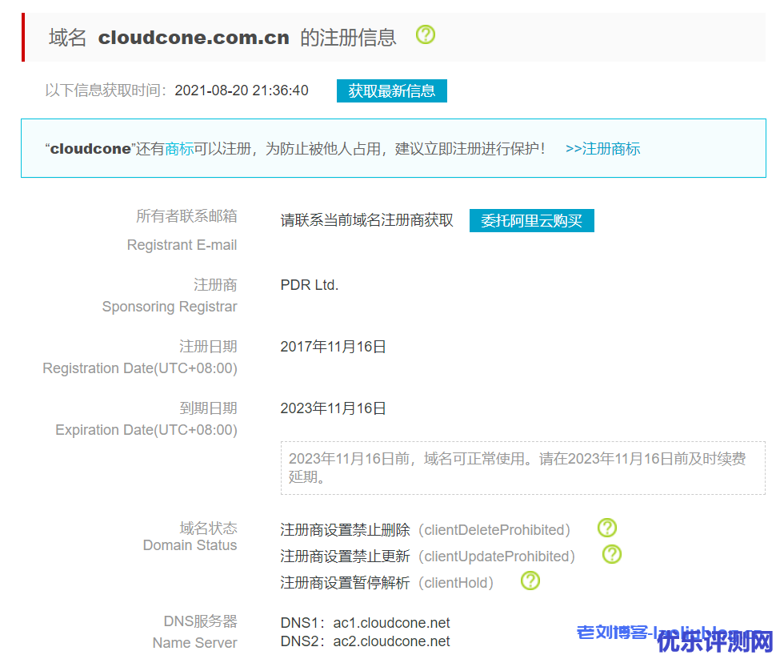Click help icon beside clientUpdateProhibited status
Image resolution: width=784 pixels, height=663 pixels.
pyautogui.click(x=612, y=554)
